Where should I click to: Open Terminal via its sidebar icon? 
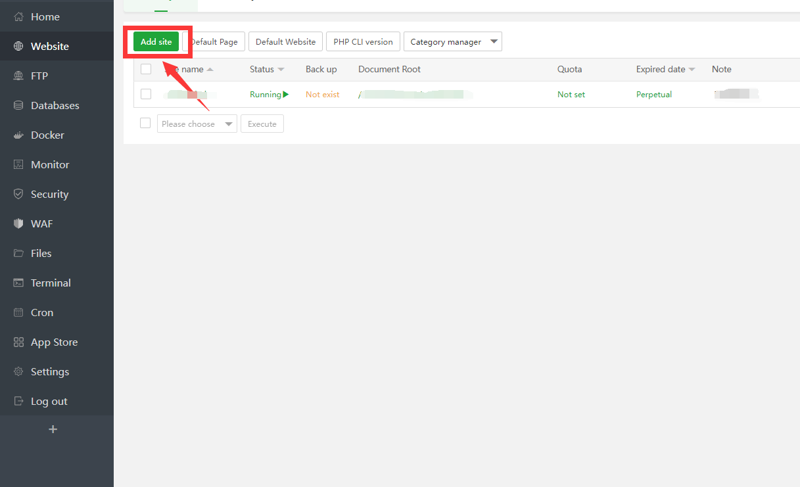[x=18, y=283]
